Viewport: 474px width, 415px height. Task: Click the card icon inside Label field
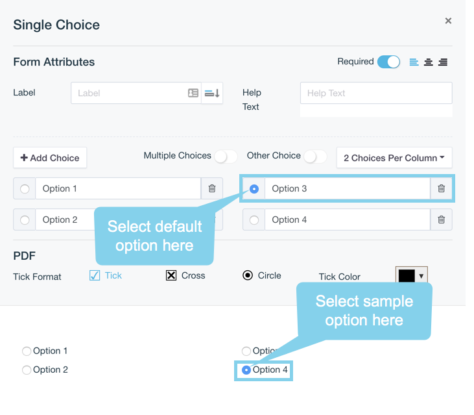point(193,93)
